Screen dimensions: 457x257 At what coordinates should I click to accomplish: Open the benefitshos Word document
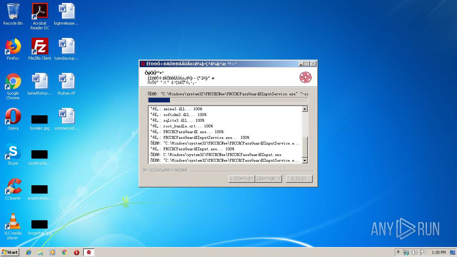(40, 84)
